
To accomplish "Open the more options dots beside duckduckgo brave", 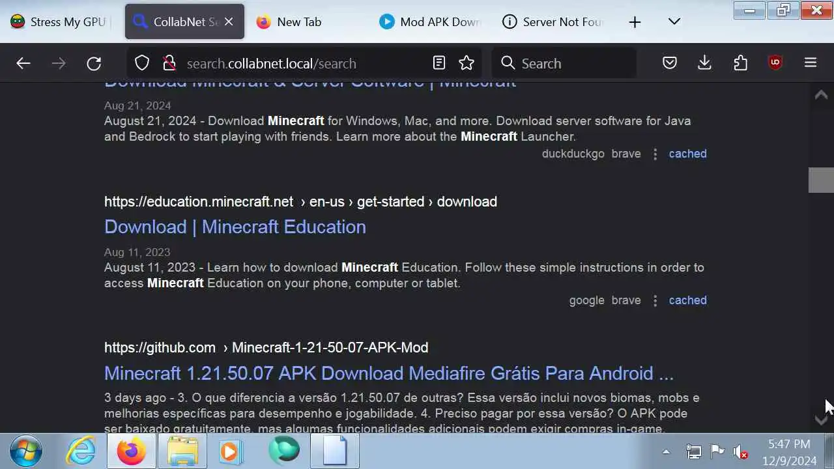I will click(655, 154).
